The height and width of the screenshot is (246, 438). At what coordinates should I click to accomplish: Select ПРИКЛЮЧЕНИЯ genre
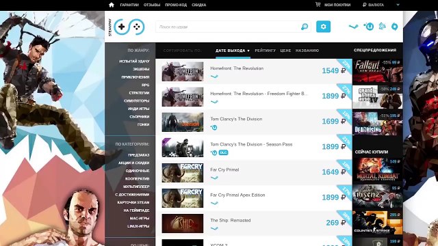(136, 77)
